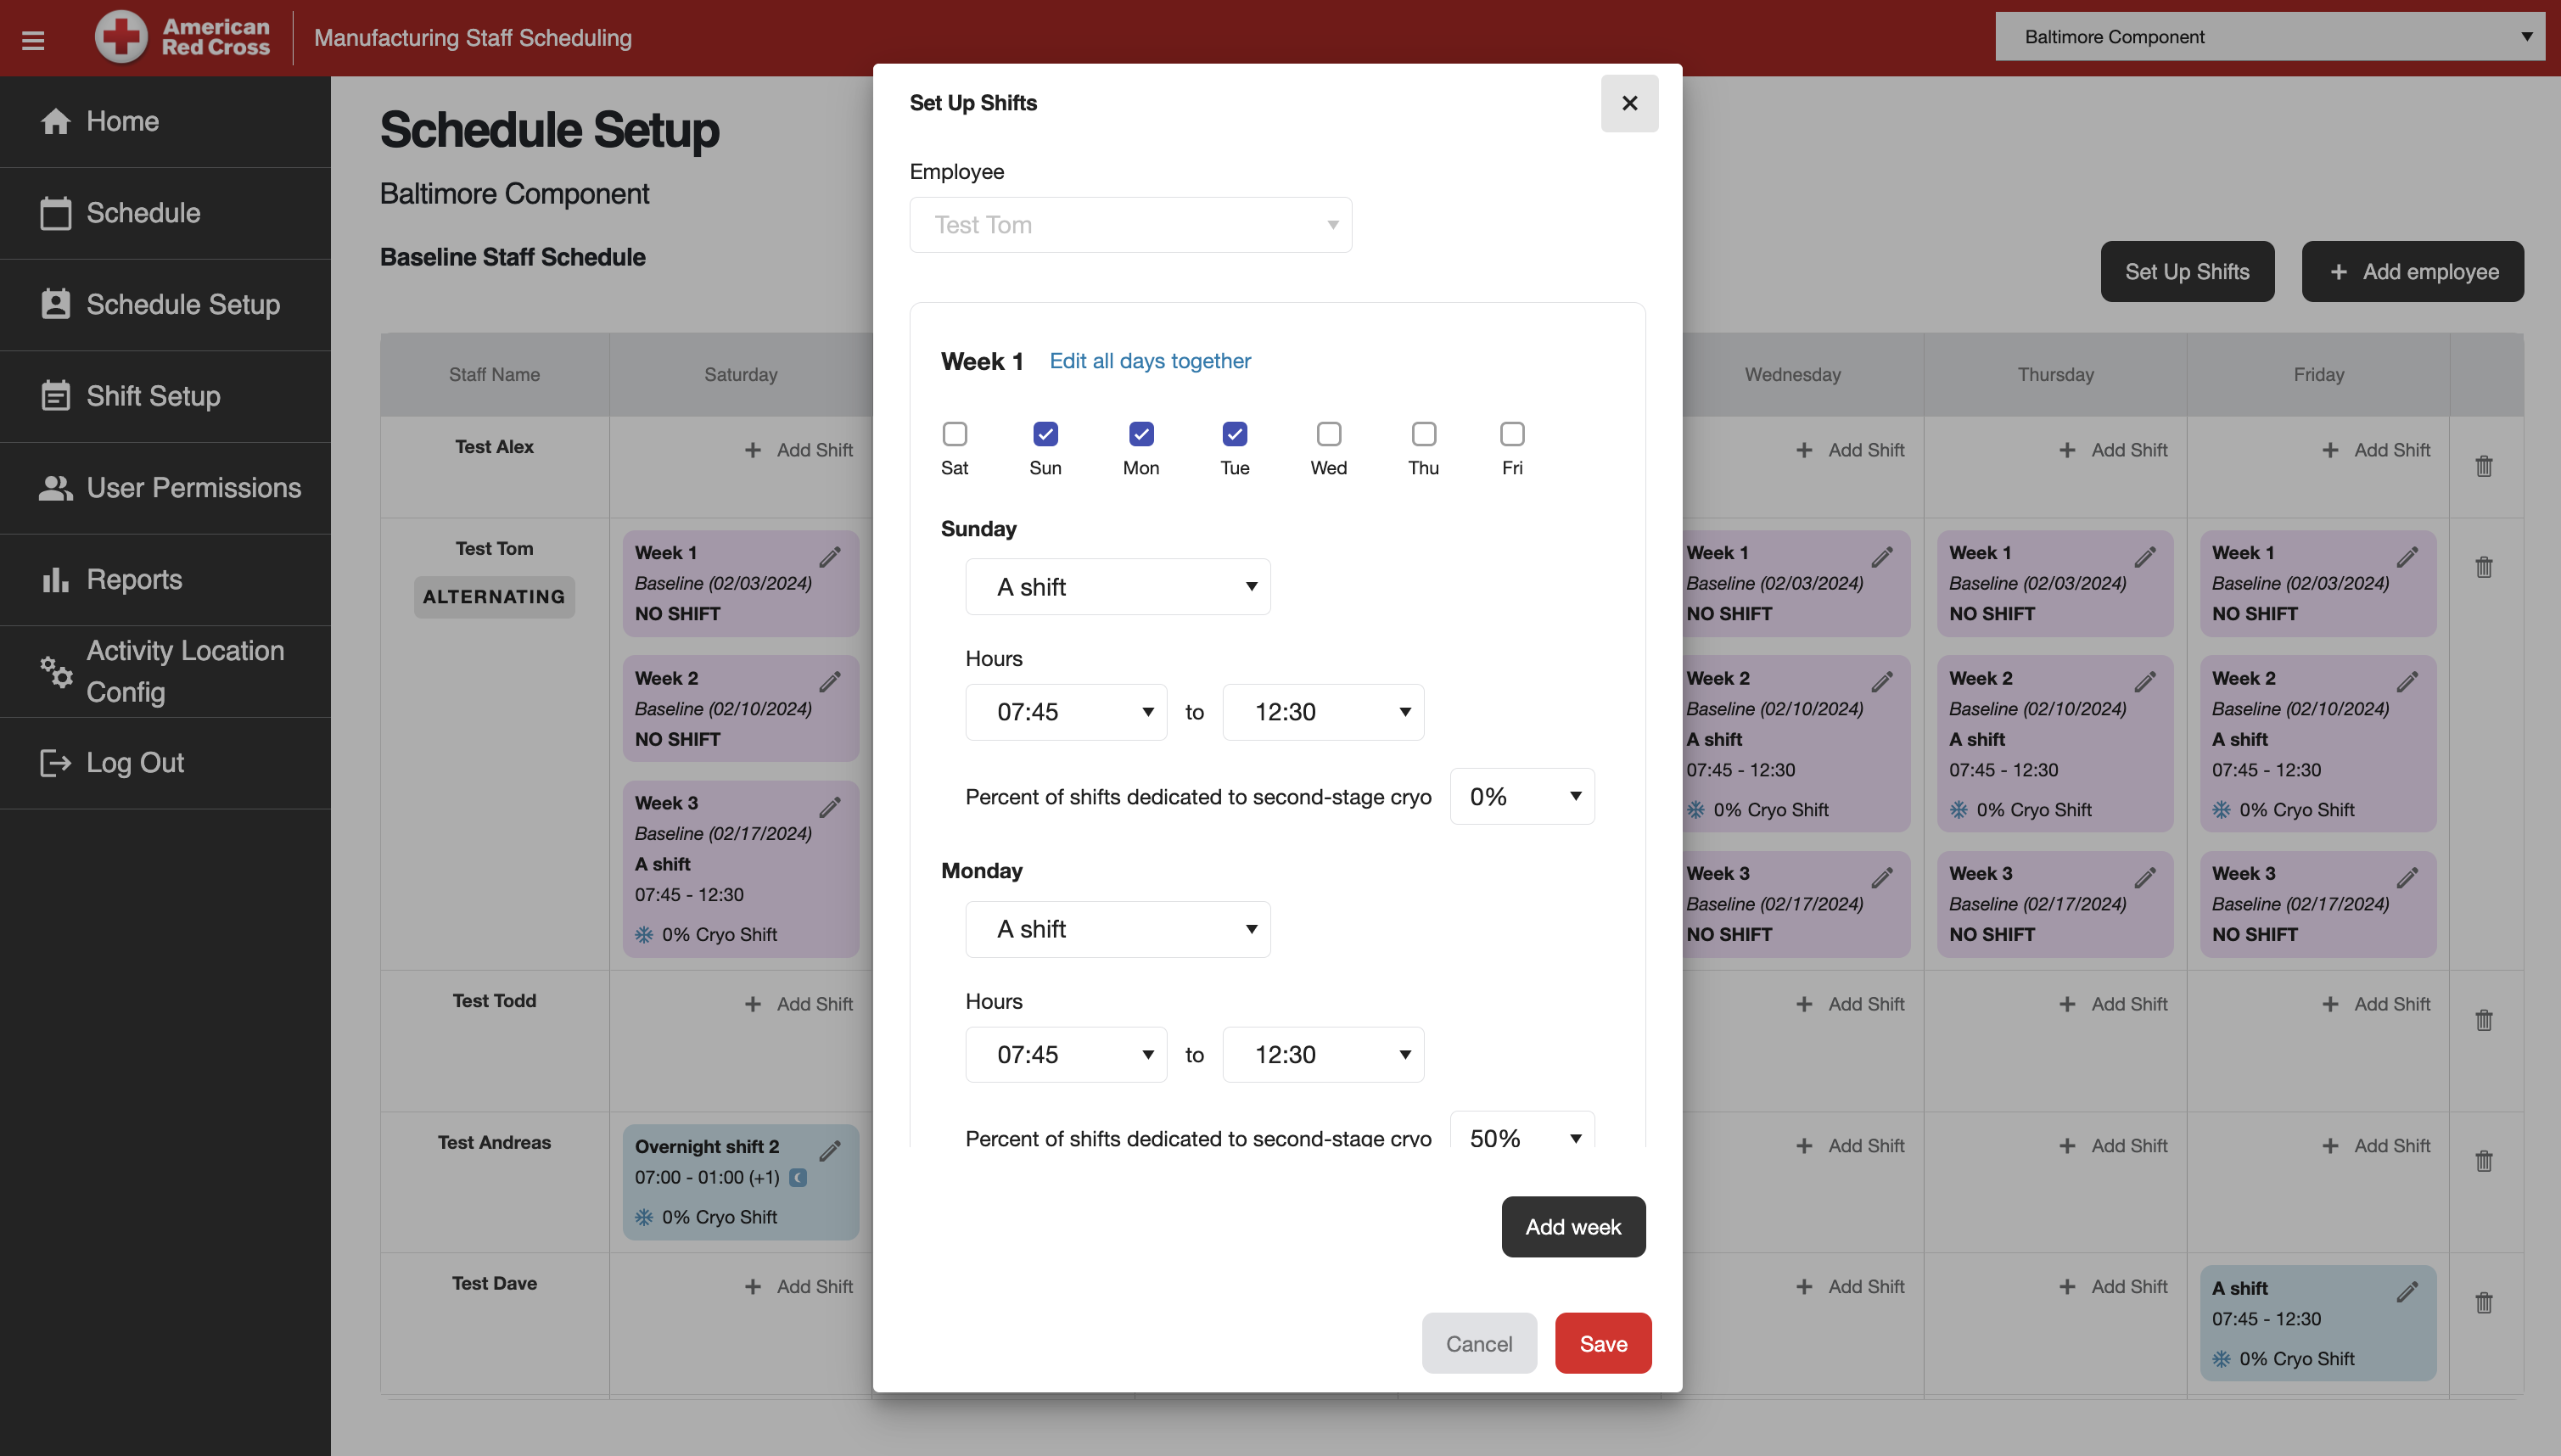
Task: Click the American Red Cross logo
Action: click(182, 38)
